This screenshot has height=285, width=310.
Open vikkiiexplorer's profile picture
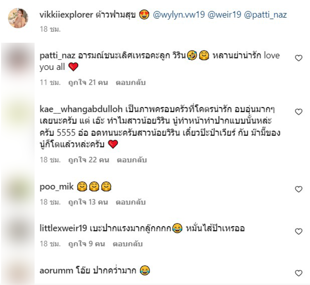click(x=18, y=18)
